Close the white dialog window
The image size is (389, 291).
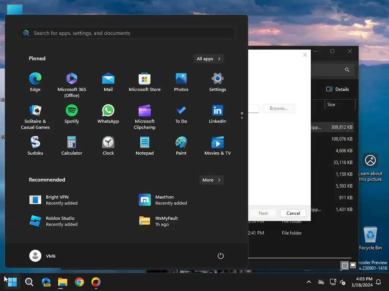coord(305,55)
